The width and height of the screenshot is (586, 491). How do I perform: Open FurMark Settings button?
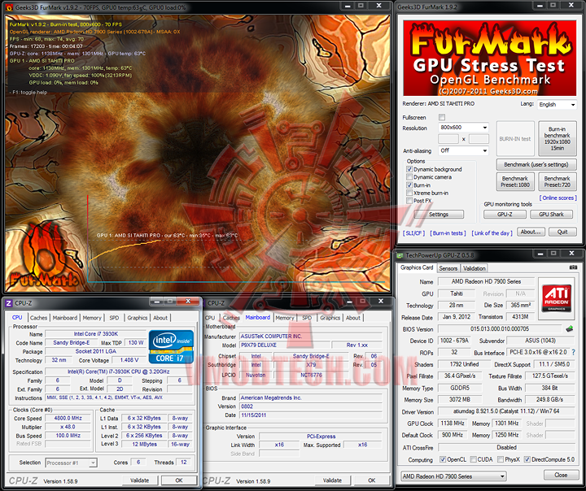439,215
